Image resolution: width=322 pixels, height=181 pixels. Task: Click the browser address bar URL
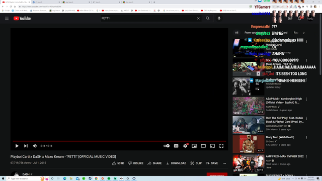click(x=41, y=7)
